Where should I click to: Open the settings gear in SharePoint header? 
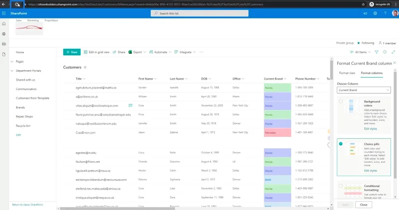coord(375,13)
